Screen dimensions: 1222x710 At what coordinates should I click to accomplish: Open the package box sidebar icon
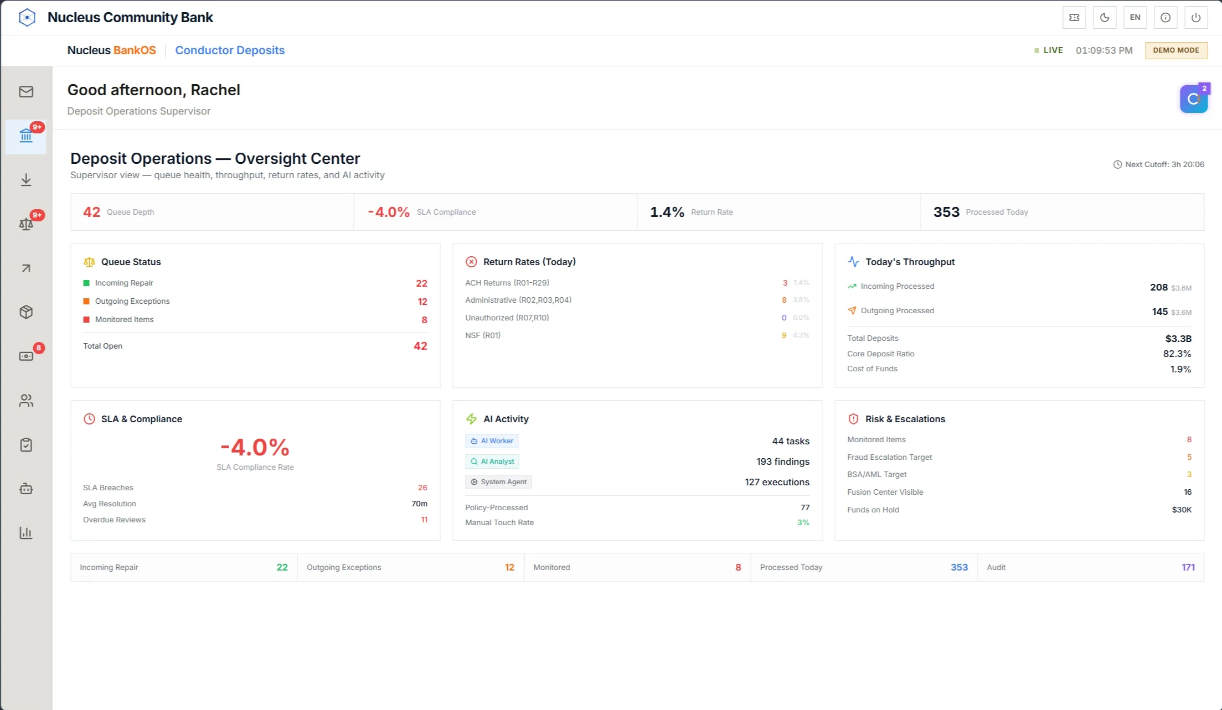tap(26, 312)
